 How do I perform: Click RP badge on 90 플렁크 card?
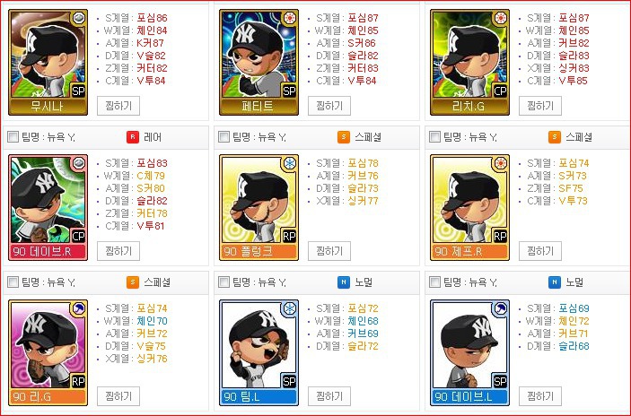pyautogui.click(x=289, y=236)
